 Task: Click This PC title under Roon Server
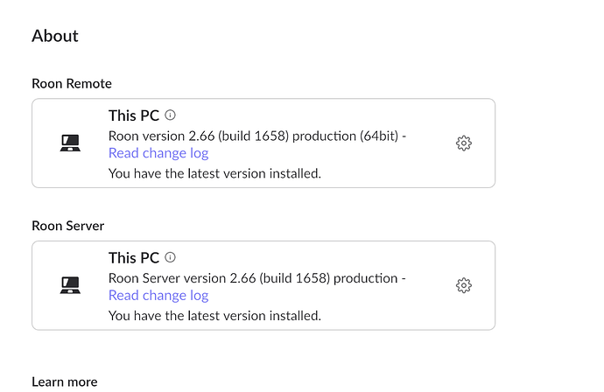(134, 257)
